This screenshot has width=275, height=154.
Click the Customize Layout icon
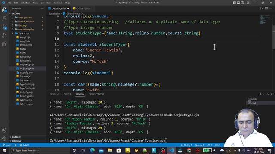[248, 3]
